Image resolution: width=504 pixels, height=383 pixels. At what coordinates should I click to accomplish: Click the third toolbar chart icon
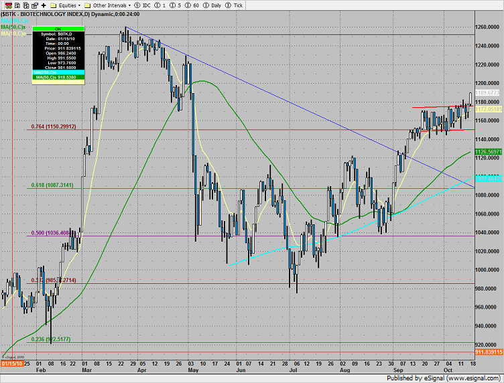(26, 5)
